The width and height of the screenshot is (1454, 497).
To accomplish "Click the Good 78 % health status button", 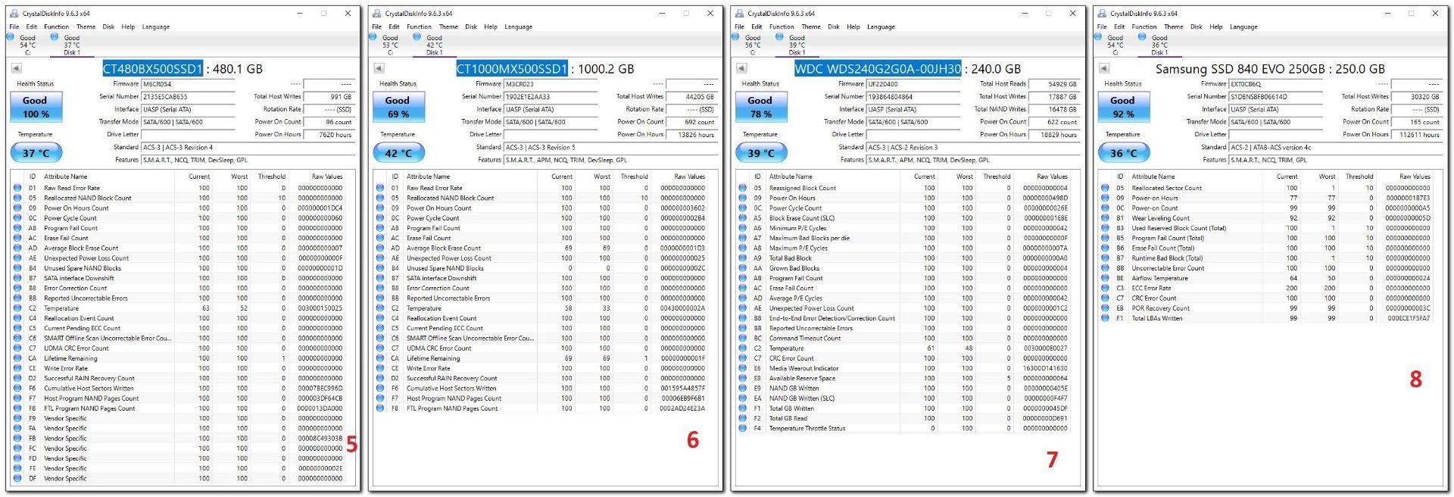I will pyautogui.click(x=760, y=107).
